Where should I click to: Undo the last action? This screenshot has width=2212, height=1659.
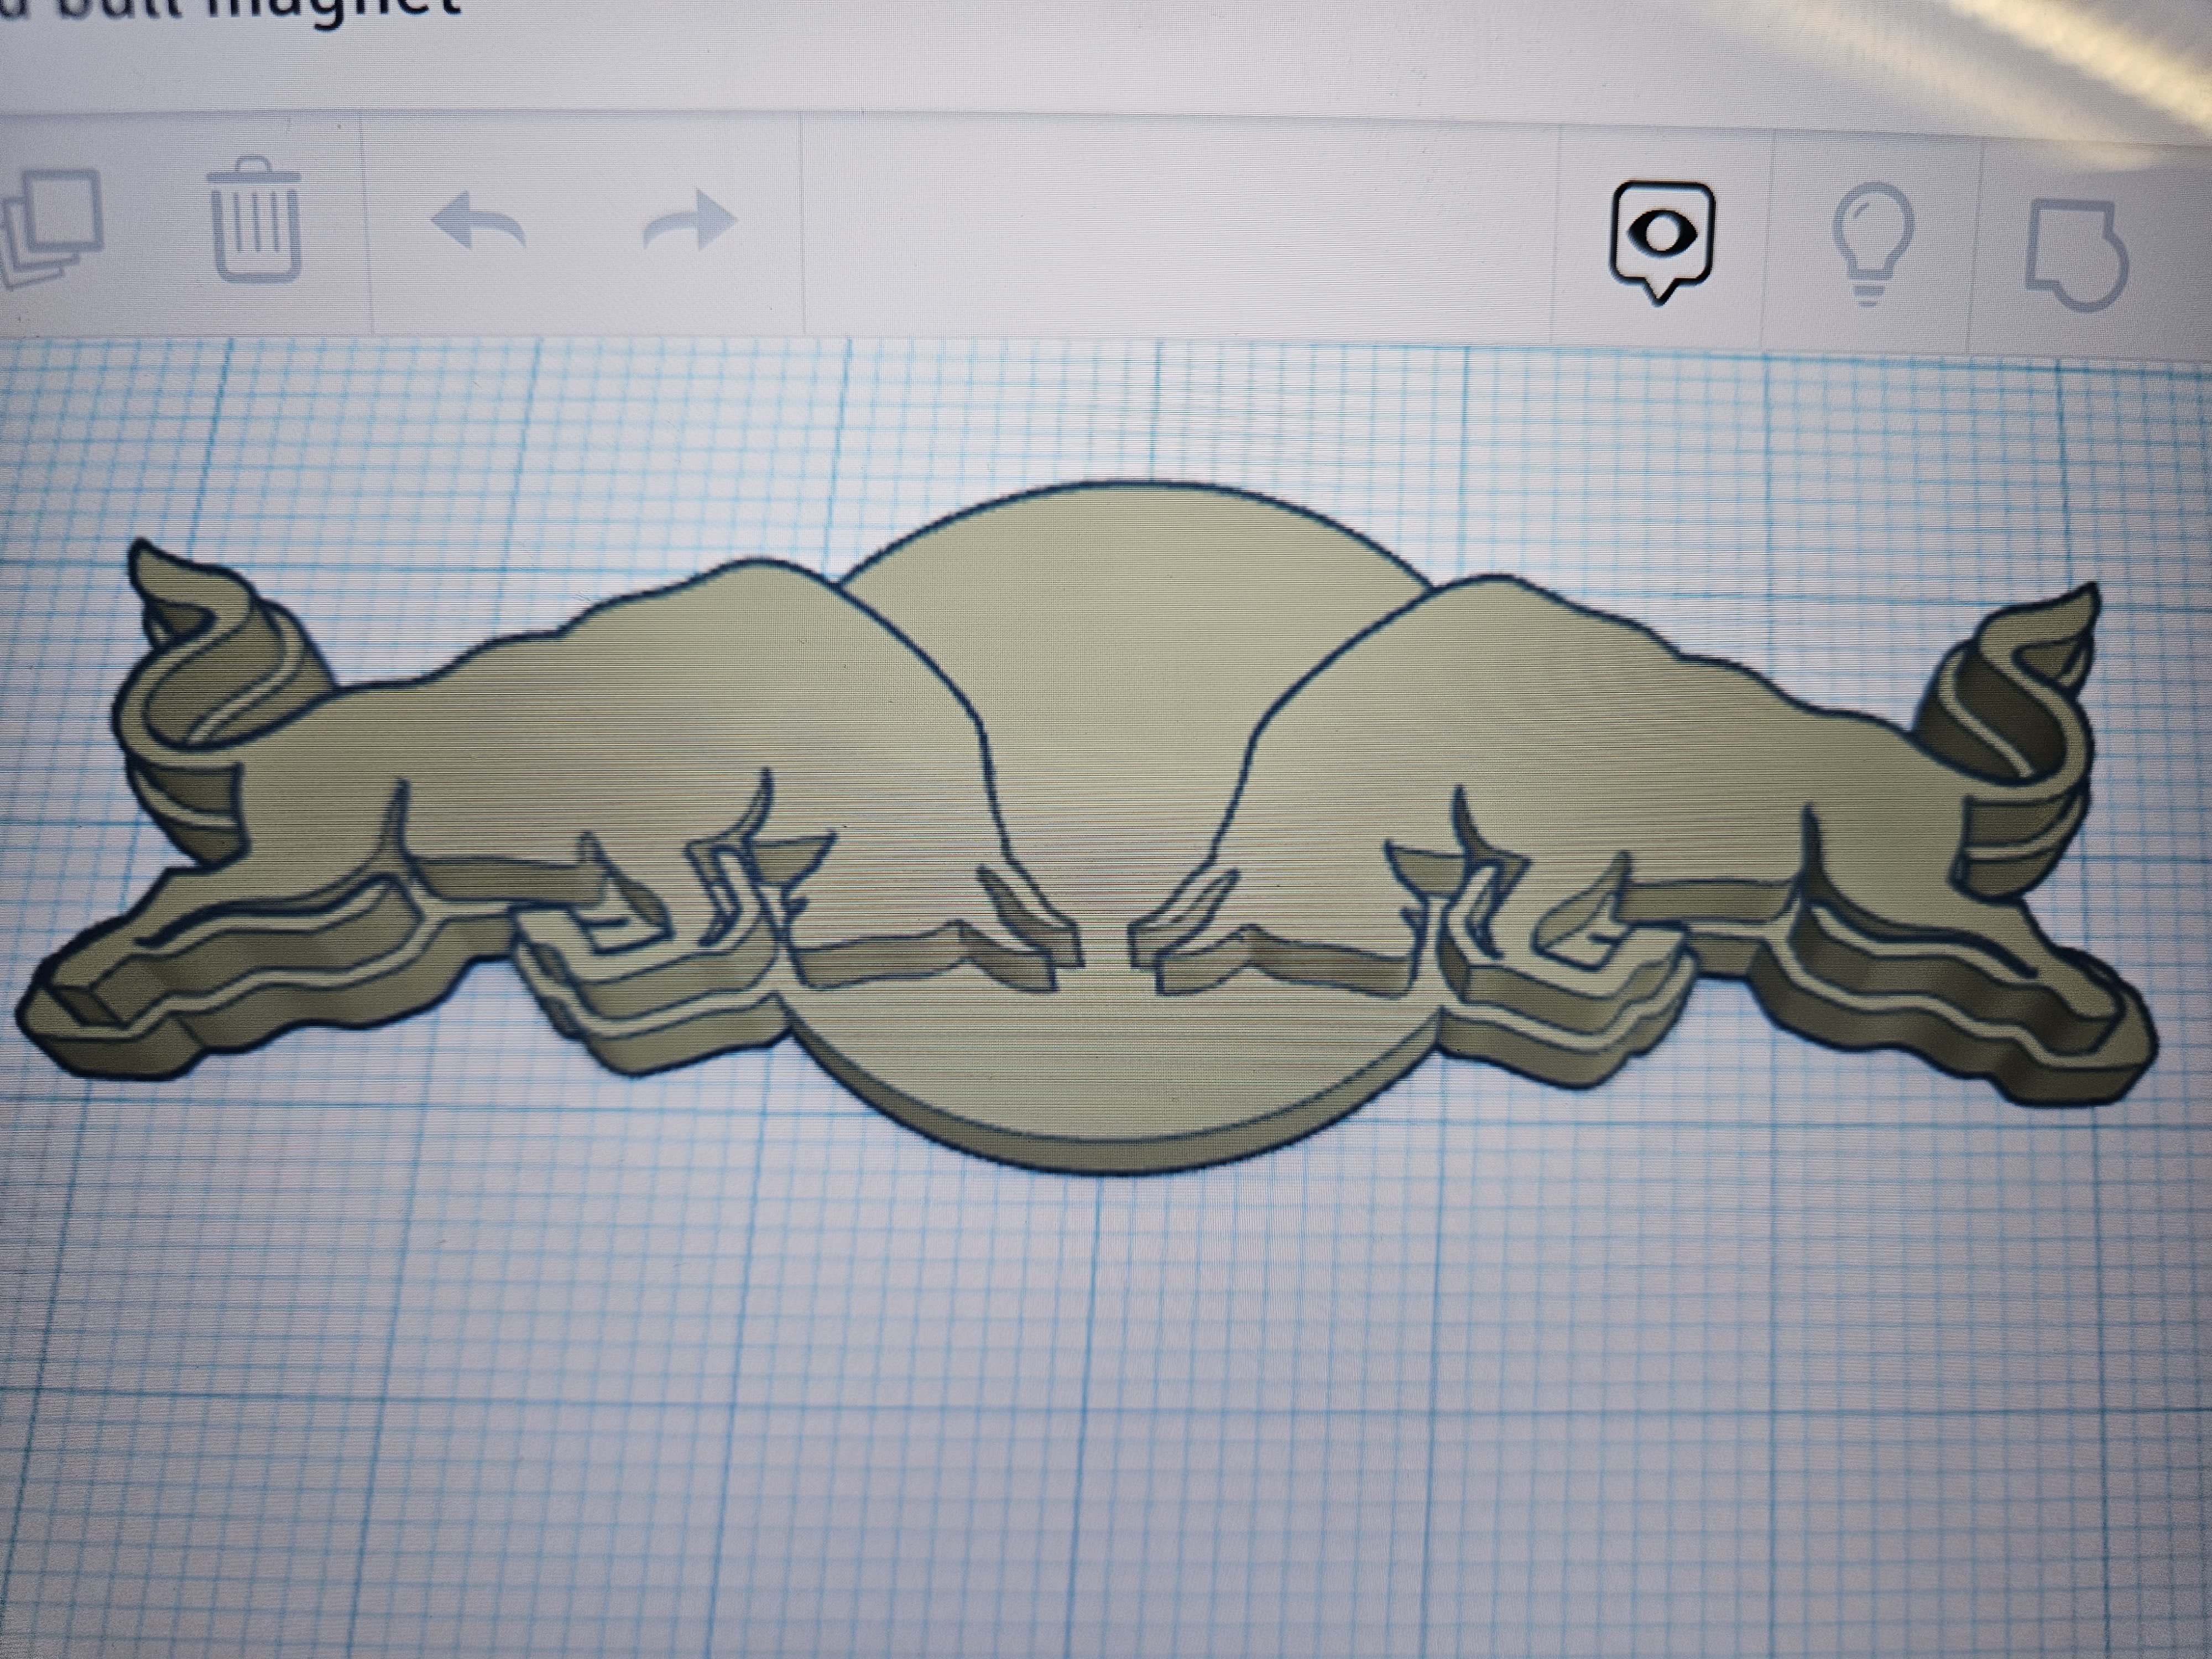[x=477, y=221]
